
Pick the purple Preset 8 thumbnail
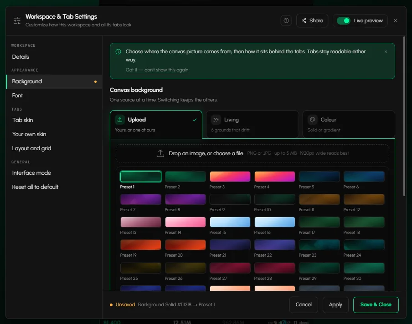pos(185,199)
